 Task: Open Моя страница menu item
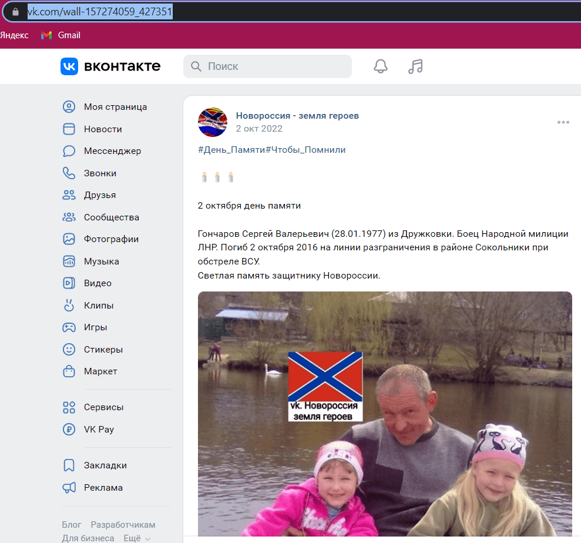point(115,107)
